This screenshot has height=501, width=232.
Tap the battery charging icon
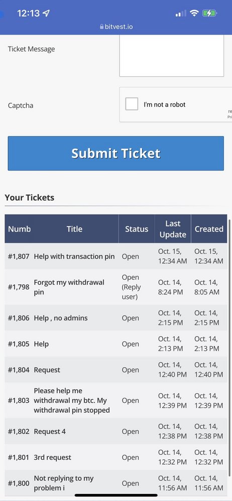(x=209, y=13)
